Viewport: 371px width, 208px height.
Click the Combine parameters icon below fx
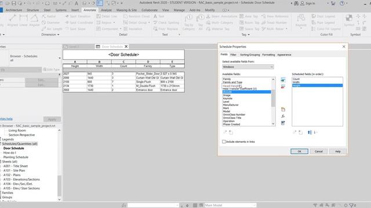coord(283,123)
